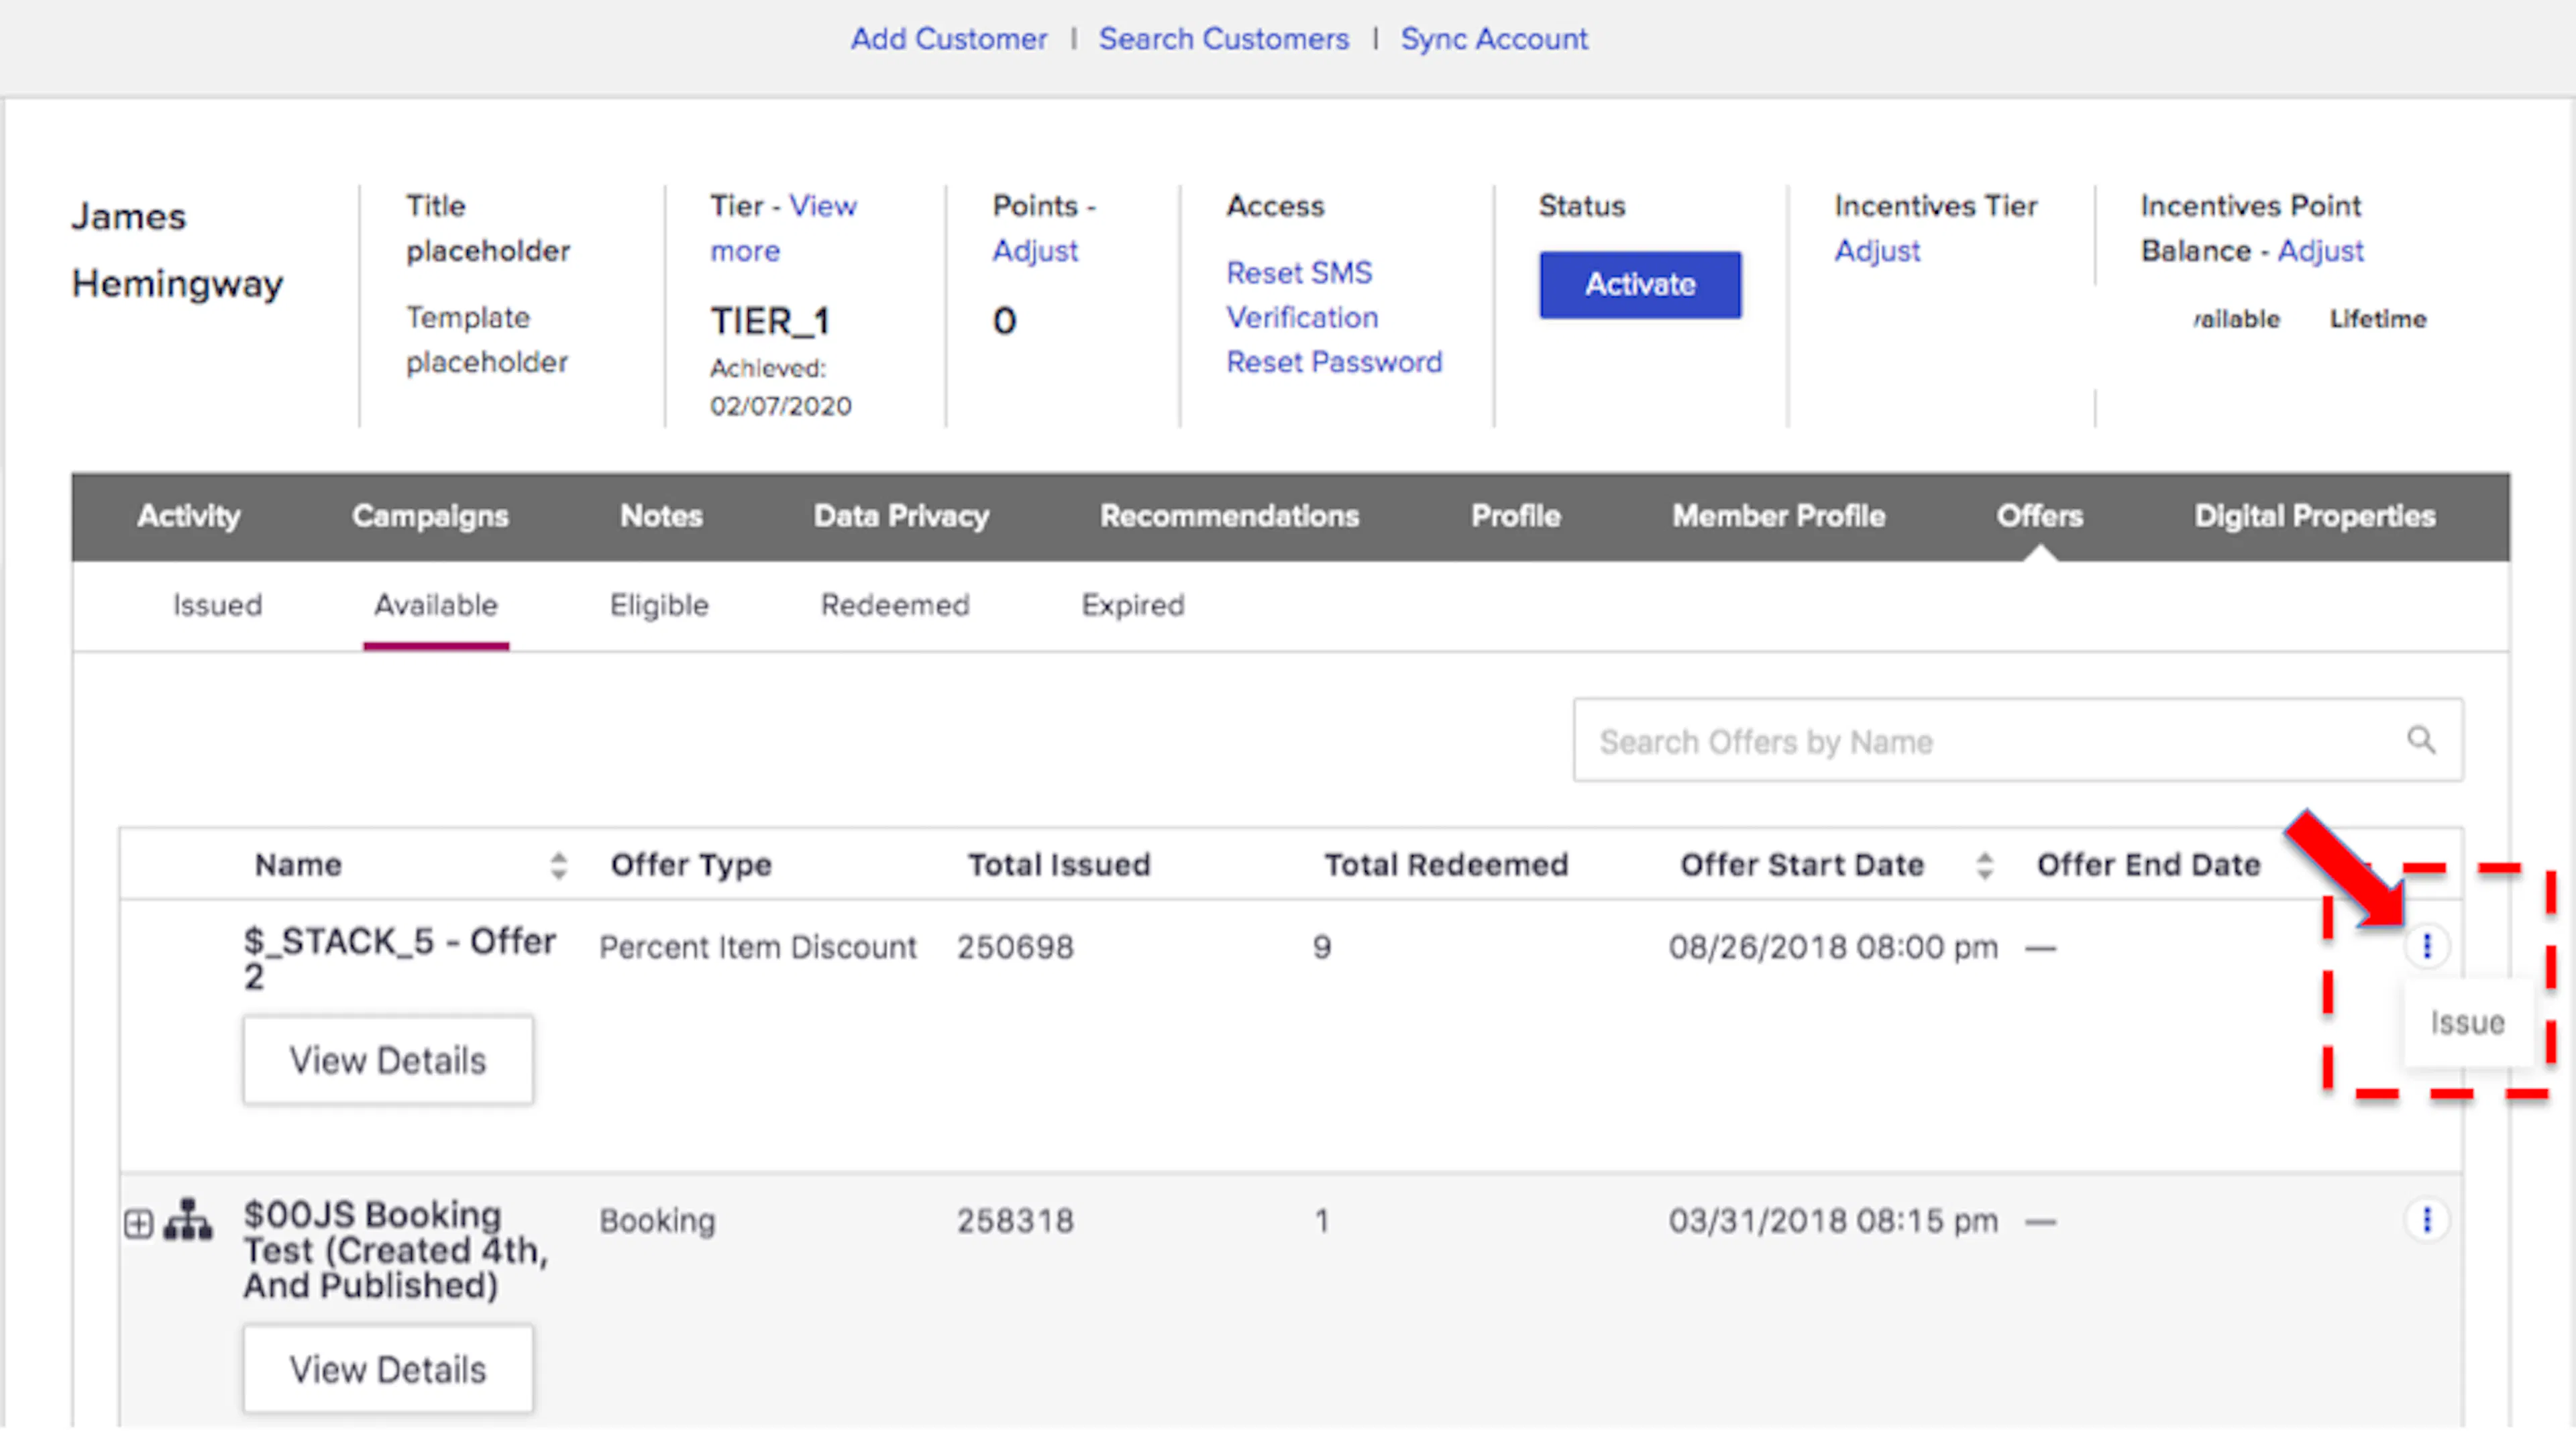The height and width of the screenshot is (1438, 2576).
Task: Show Eligible offers sub-tab
Action: click(x=659, y=605)
